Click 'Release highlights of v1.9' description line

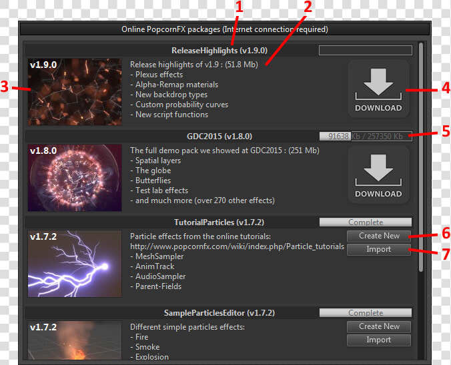(194, 65)
